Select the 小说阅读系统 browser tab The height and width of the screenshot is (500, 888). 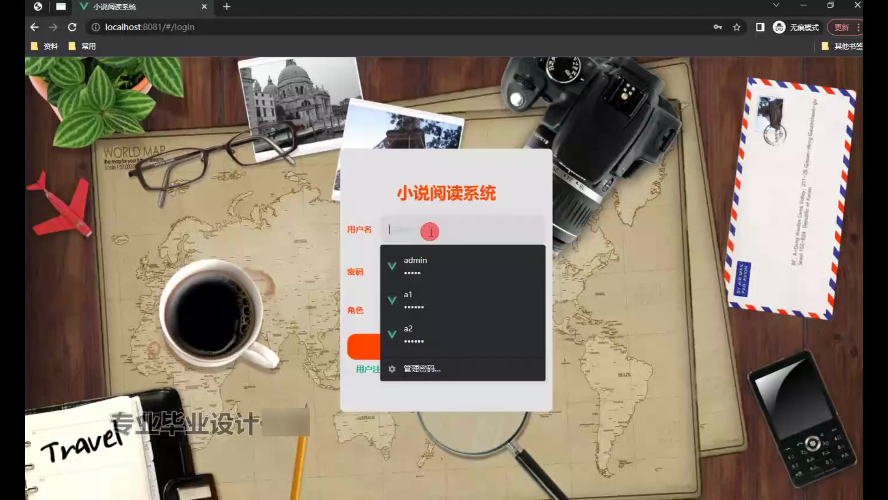pos(143,6)
